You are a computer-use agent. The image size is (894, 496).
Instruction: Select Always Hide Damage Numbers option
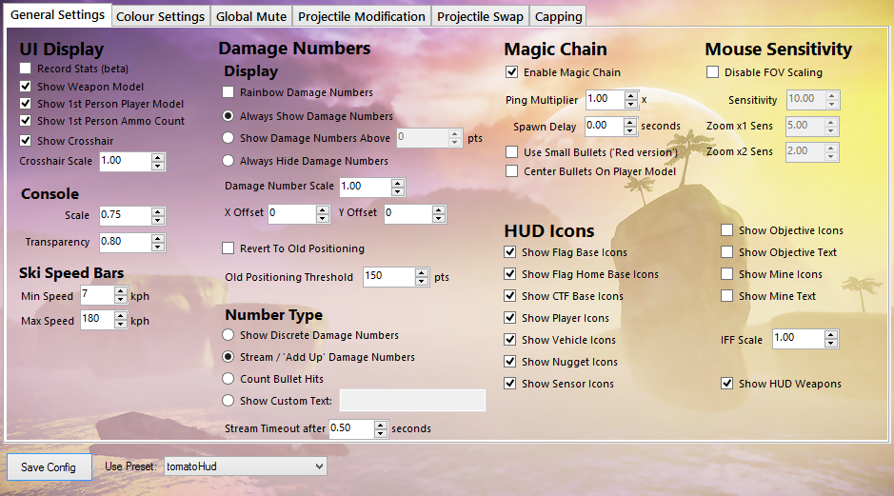pos(228,161)
